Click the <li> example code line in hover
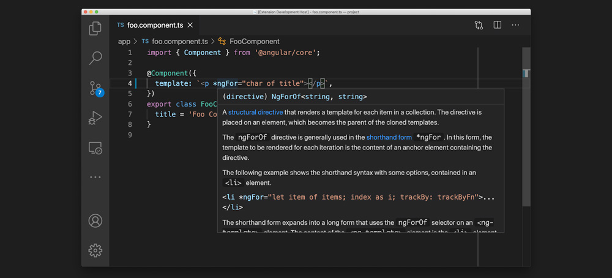This screenshot has width=612, height=278. click(358, 202)
